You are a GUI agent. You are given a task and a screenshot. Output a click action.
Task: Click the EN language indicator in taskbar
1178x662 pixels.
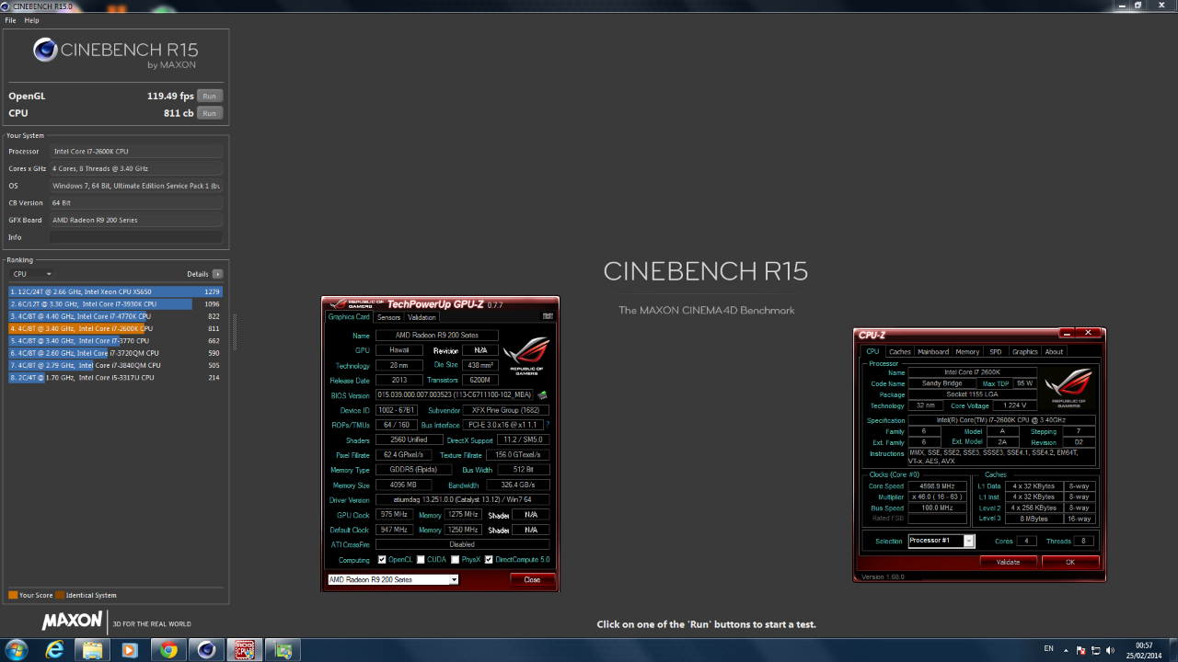[x=1048, y=649]
